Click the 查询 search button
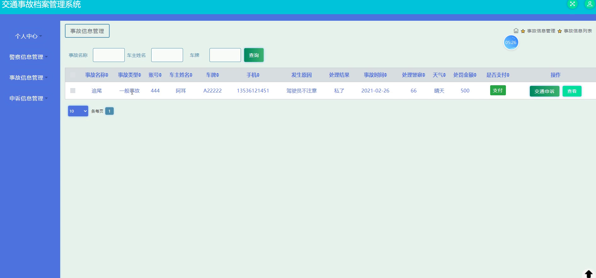This screenshot has width=596, height=278. [x=254, y=55]
